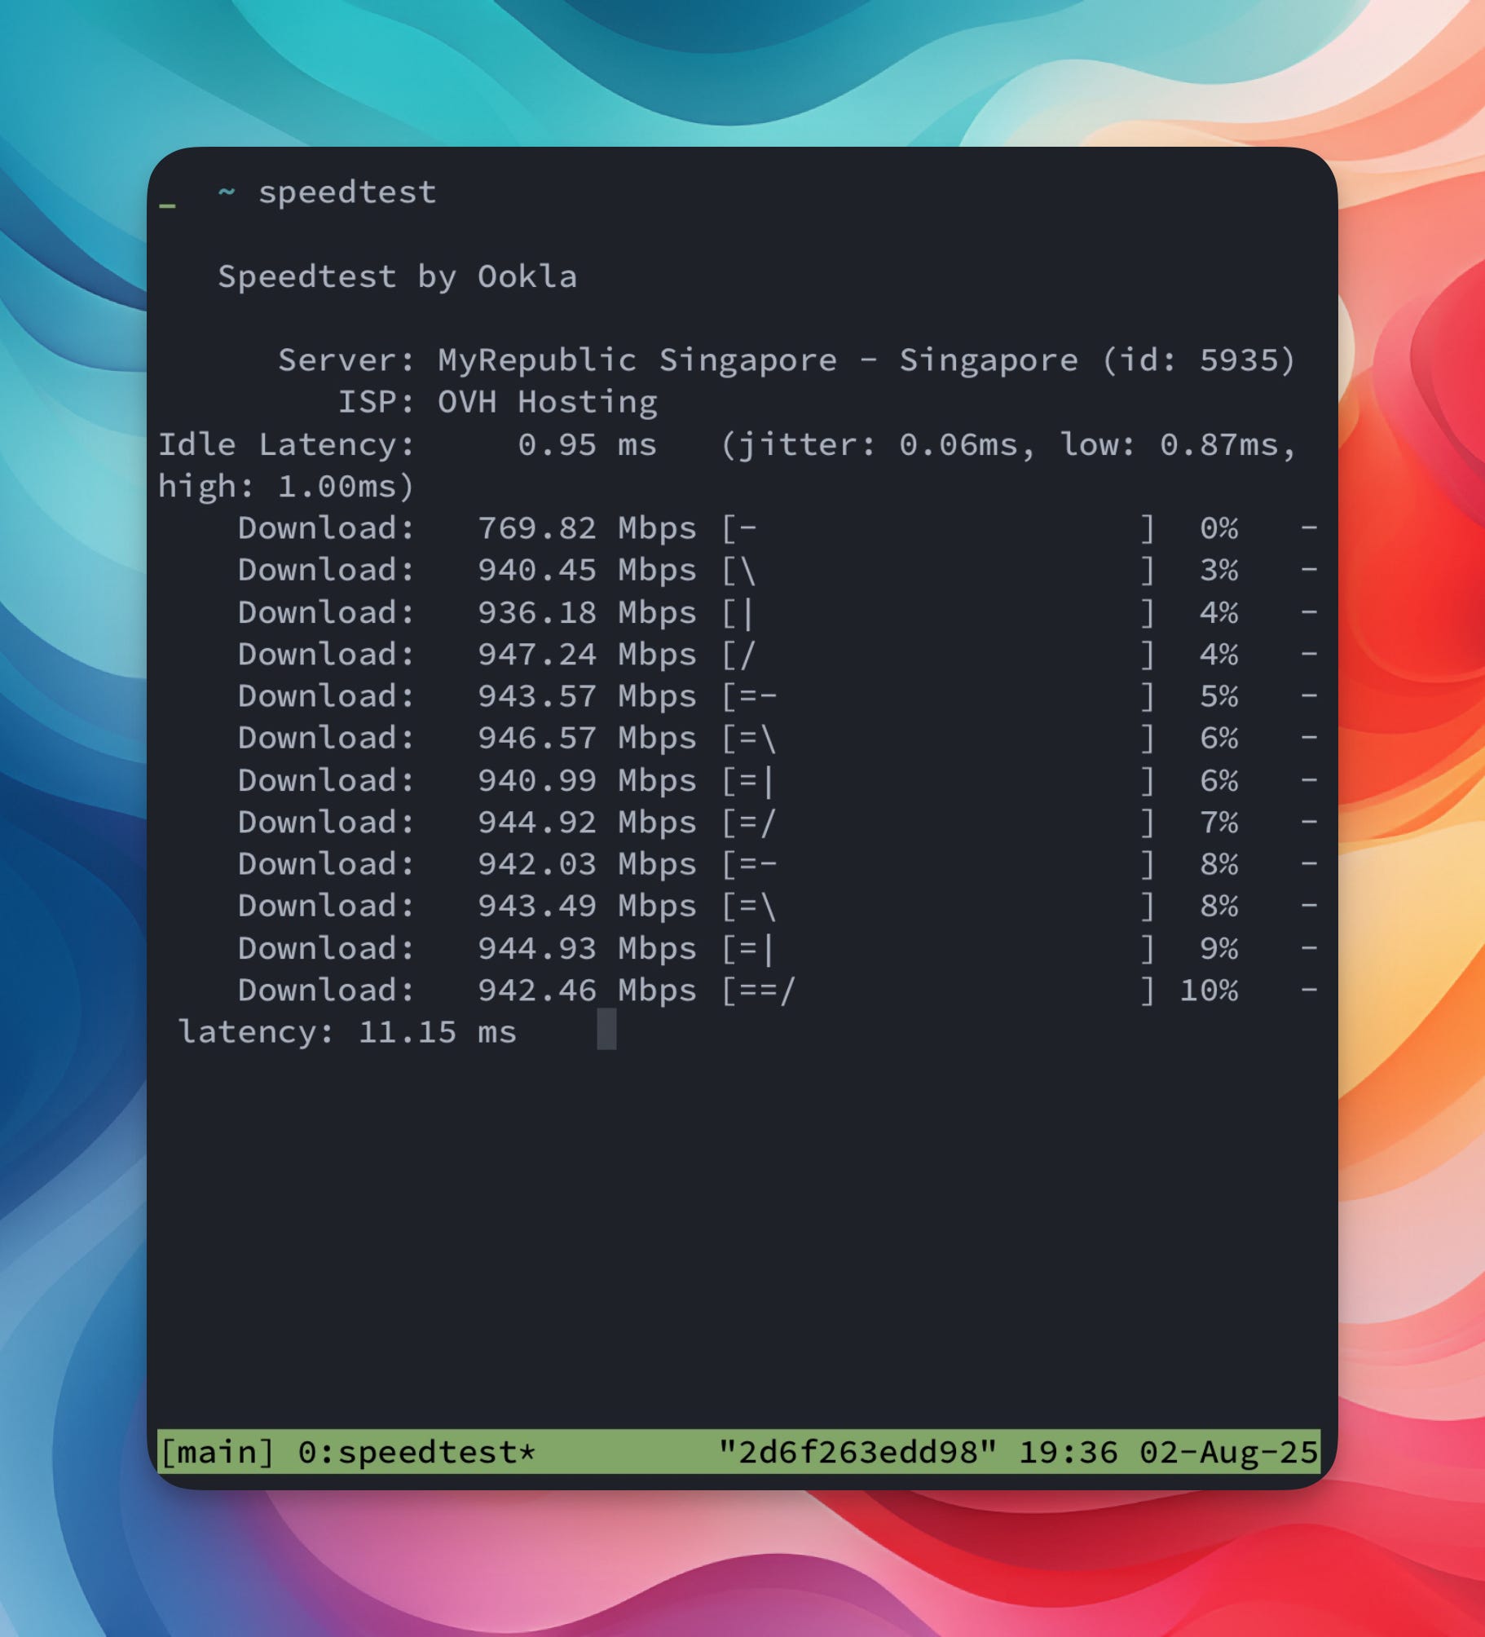Select the '944.93 Mbps' download reading
This screenshot has width=1485, height=1637.
[x=587, y=949]
